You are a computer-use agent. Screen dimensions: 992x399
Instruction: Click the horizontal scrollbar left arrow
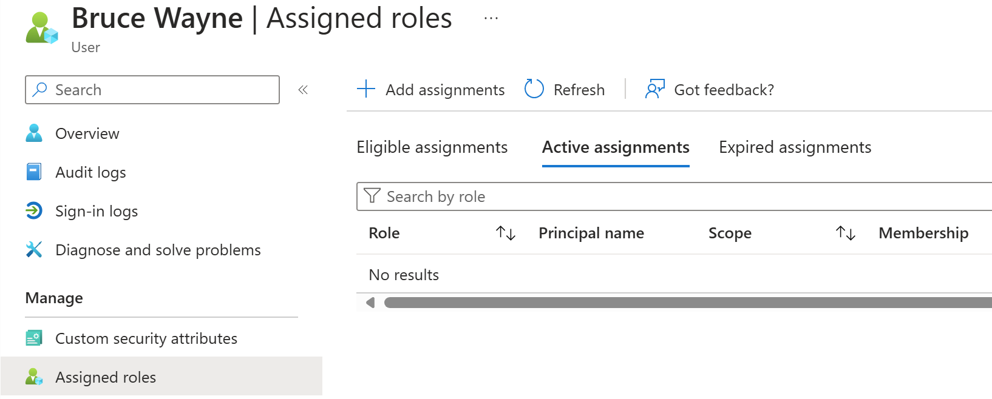[x=370, y=303]
